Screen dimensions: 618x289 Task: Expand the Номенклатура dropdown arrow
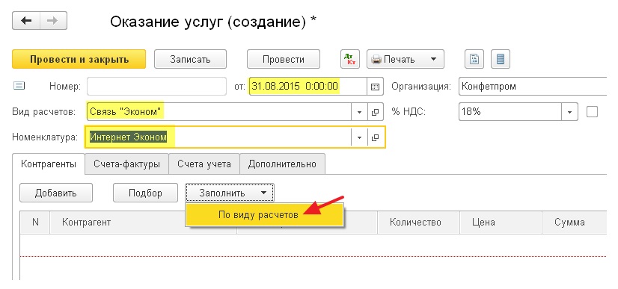coord(359,137)
